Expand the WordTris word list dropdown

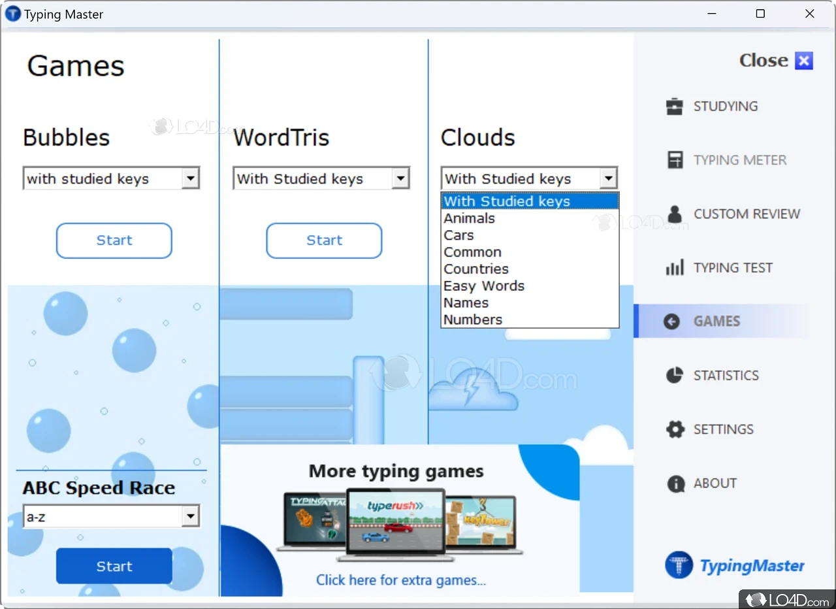(400, 178)
